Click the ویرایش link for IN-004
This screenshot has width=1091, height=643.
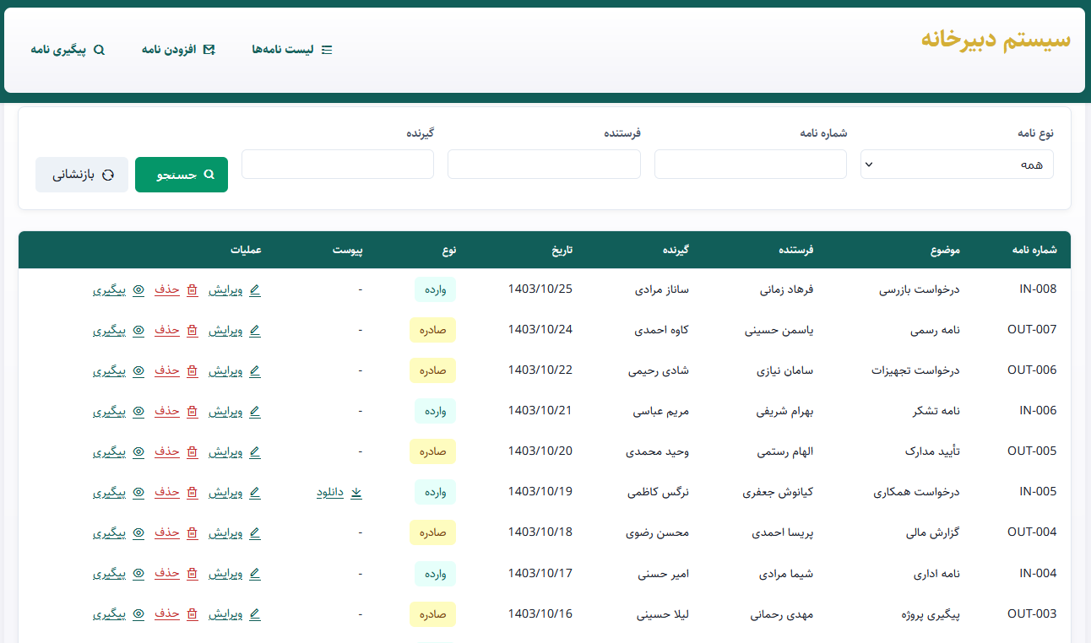(225, 574)
